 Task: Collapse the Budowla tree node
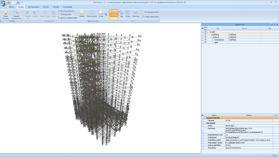(x=212, y=37)
